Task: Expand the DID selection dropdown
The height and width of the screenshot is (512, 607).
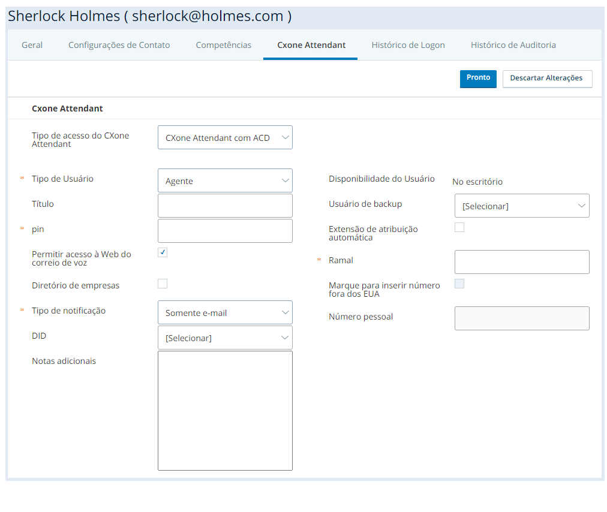Action: (x=225, y=338)
